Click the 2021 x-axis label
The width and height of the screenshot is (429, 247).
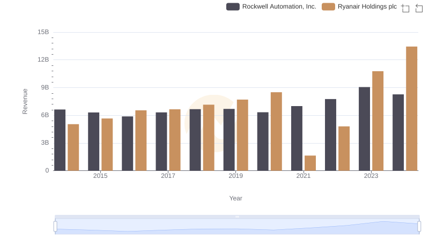pyautogui.click(x=304, y=176)
